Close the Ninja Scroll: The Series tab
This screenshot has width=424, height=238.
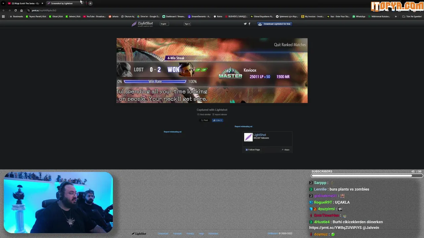tap(42, 3)
